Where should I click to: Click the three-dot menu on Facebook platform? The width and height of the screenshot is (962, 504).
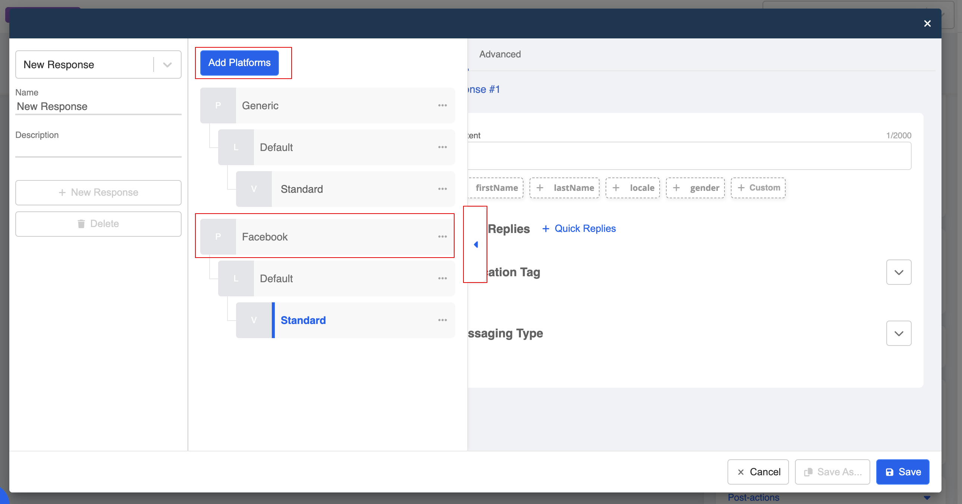(442, 237)
